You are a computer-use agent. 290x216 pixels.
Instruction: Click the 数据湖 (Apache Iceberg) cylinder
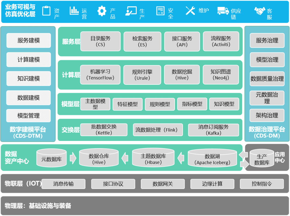pos(212,159)
